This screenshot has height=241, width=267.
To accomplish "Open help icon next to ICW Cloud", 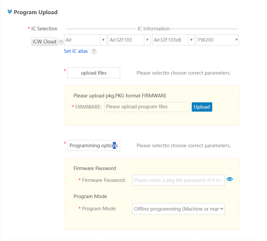I will click(61, 42).
